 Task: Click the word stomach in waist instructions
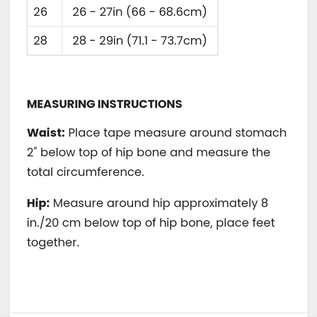coord(261,133)
